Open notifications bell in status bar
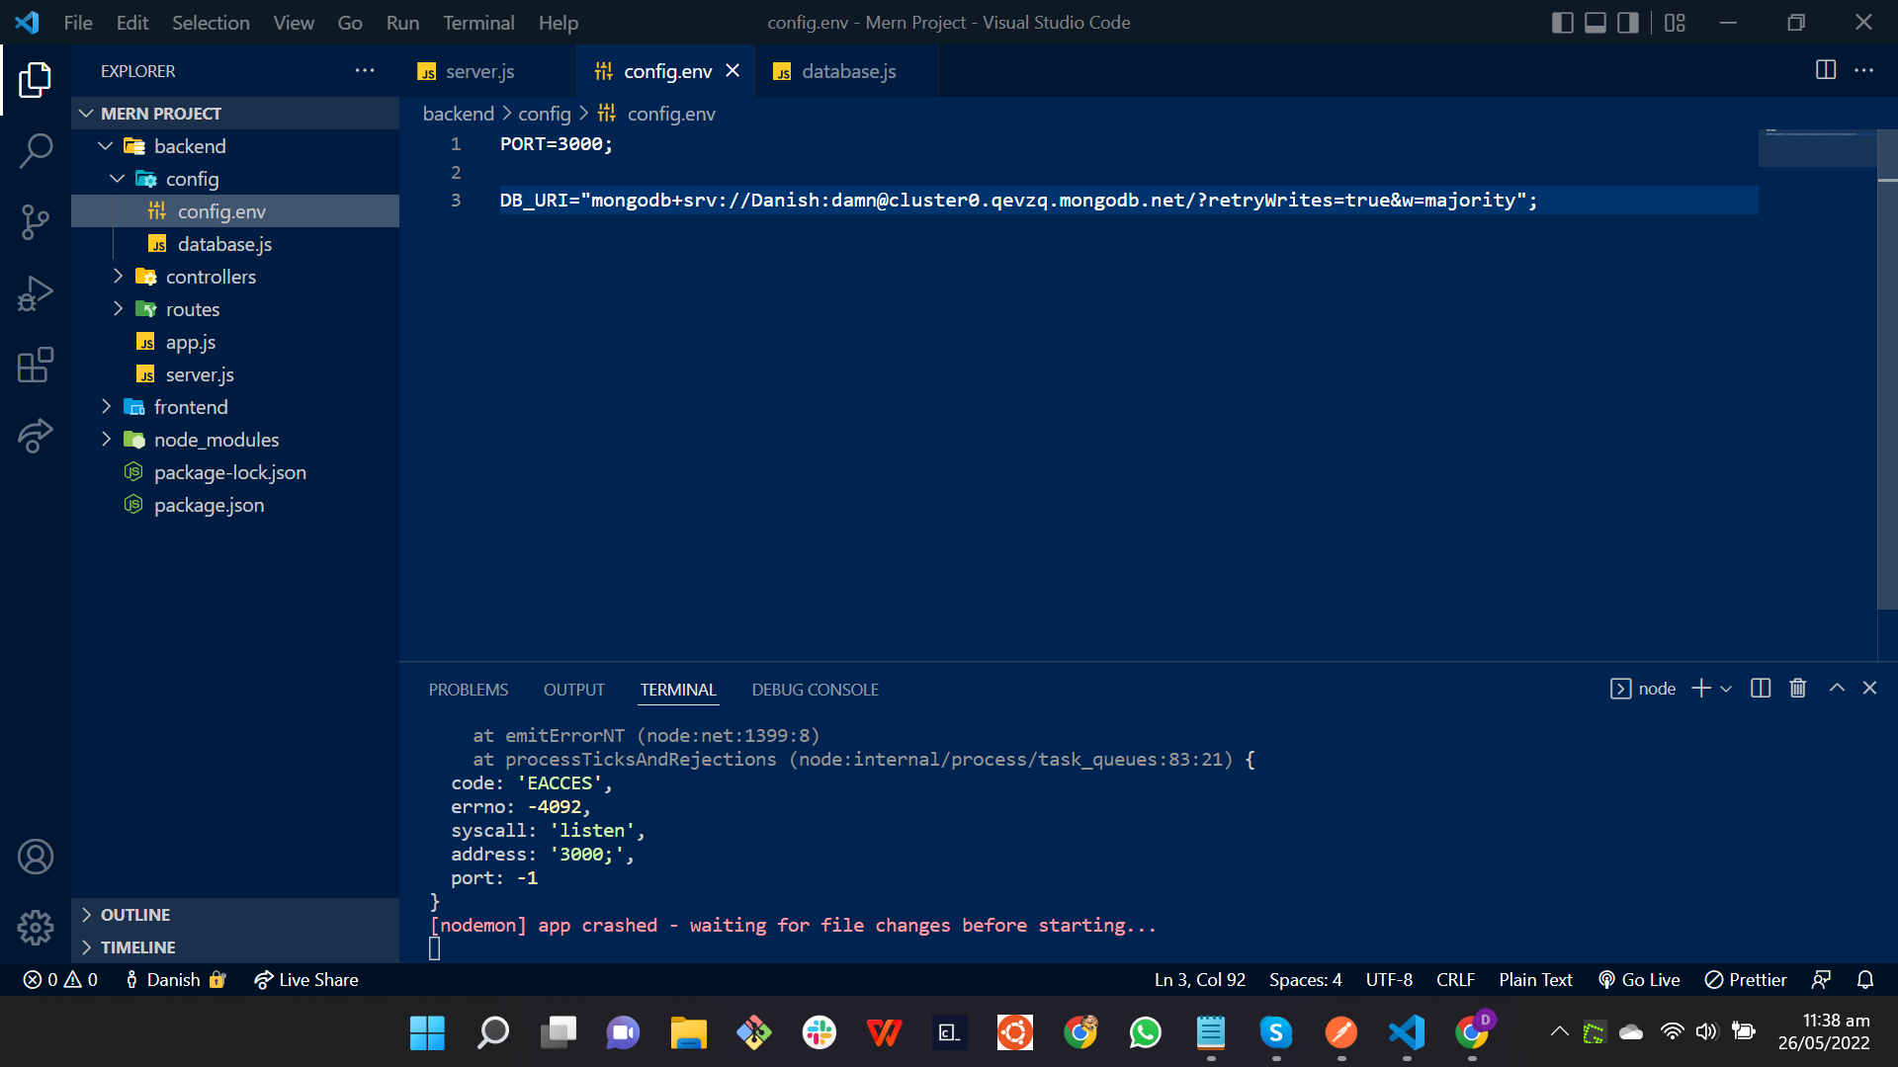Image resolution: width=1898 pixels, height=1067 pixels. coord(1865,980)
